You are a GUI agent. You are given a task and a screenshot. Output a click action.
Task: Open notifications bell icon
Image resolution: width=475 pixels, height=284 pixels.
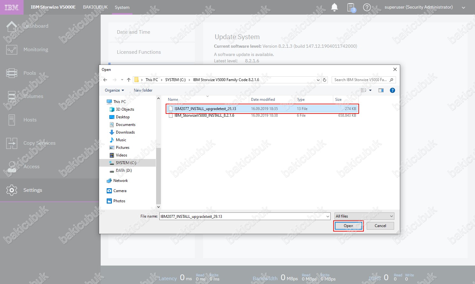click(x=335, y=7)
